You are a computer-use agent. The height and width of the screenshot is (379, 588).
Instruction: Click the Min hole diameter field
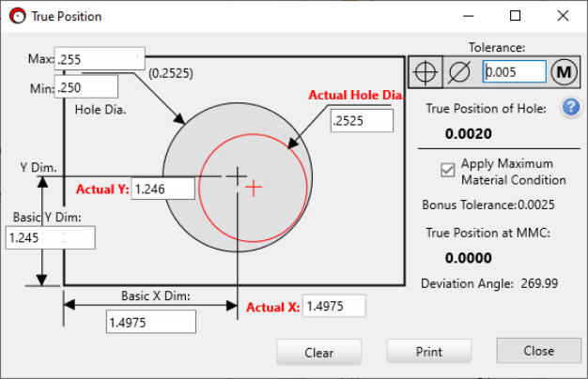(x=86, y=87)
